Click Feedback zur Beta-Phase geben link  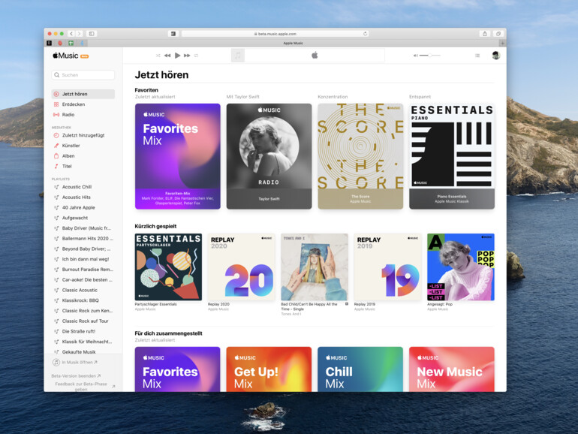[x=83, y=387]
